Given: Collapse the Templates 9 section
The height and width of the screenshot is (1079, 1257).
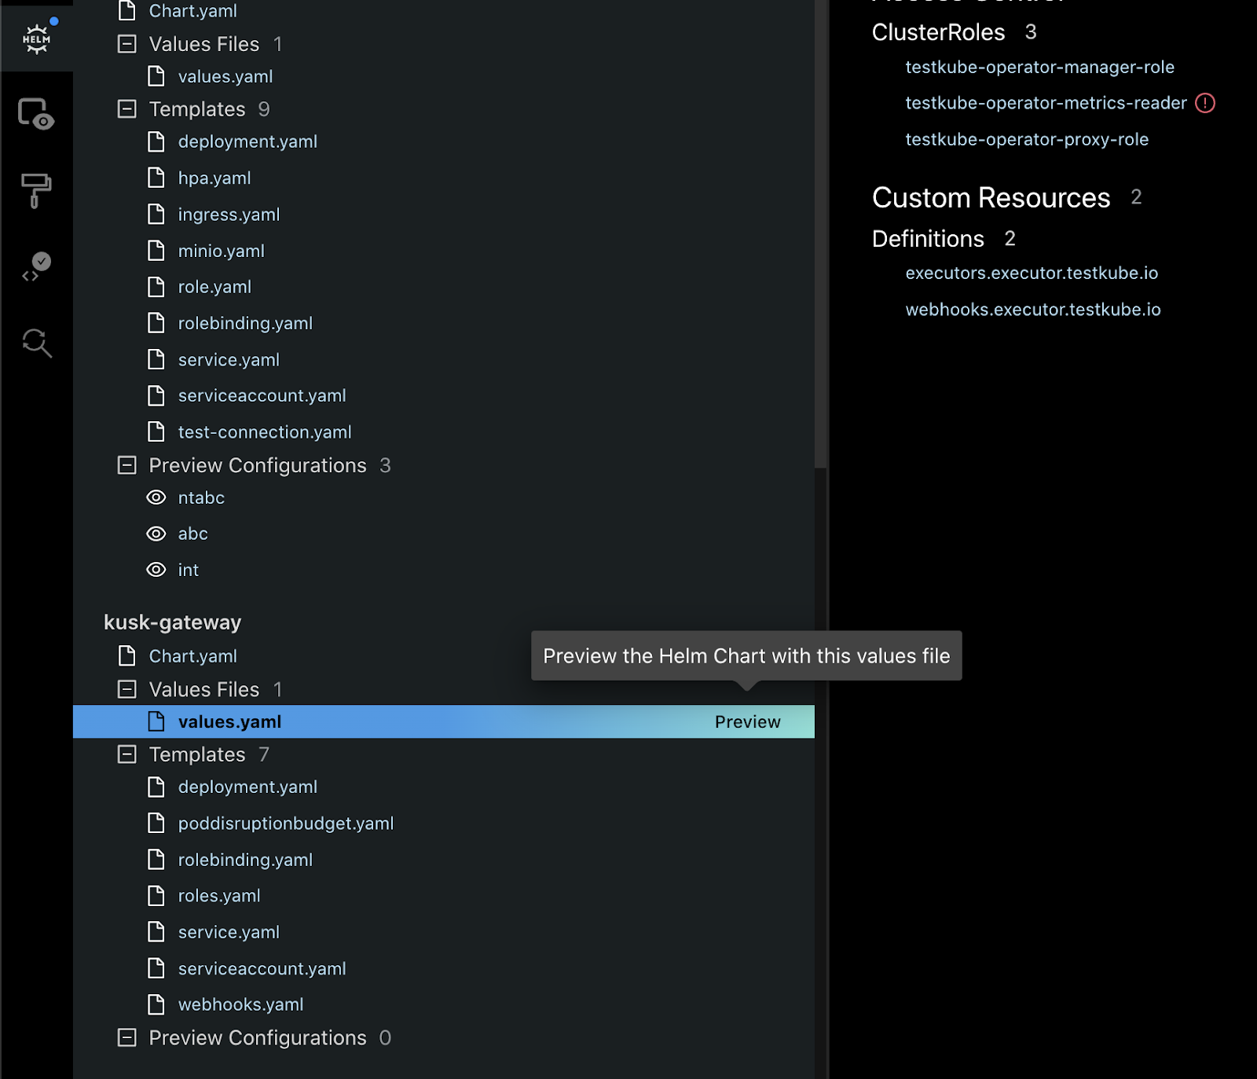Looking at the screenshot, I should click(126, 109).
